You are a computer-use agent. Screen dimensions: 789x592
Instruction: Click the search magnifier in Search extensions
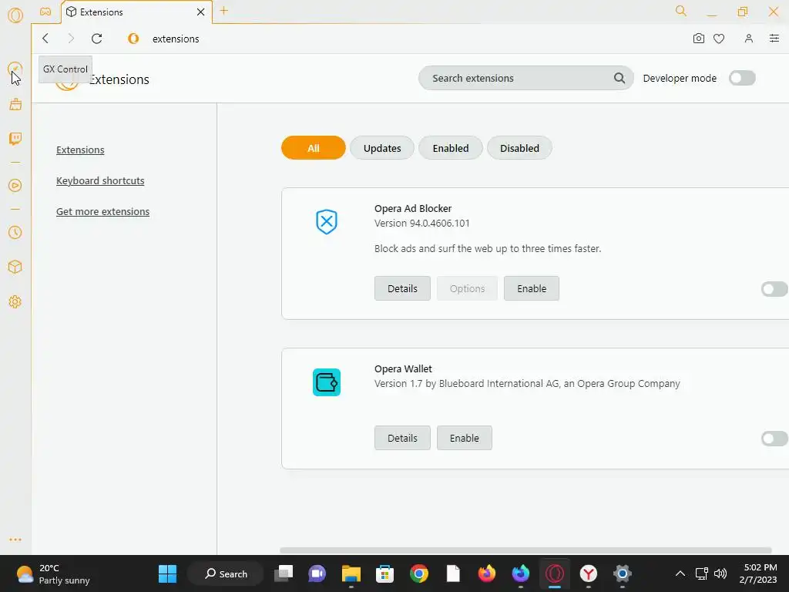coord(619,78)
